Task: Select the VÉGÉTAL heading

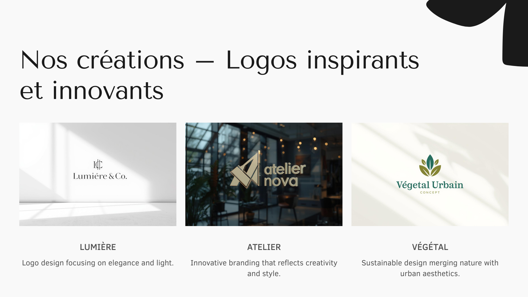Action: [x=430, y=247]
